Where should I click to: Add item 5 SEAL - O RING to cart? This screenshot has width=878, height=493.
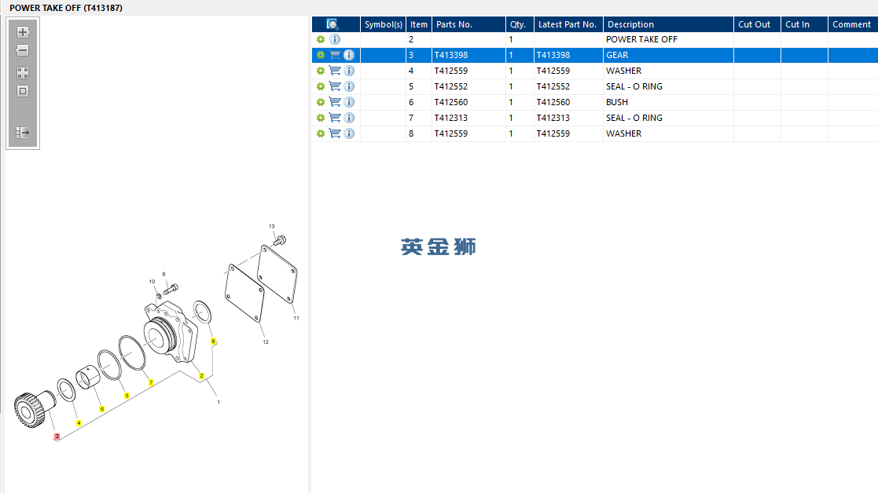pyautogui.click(x=335, y=86)
